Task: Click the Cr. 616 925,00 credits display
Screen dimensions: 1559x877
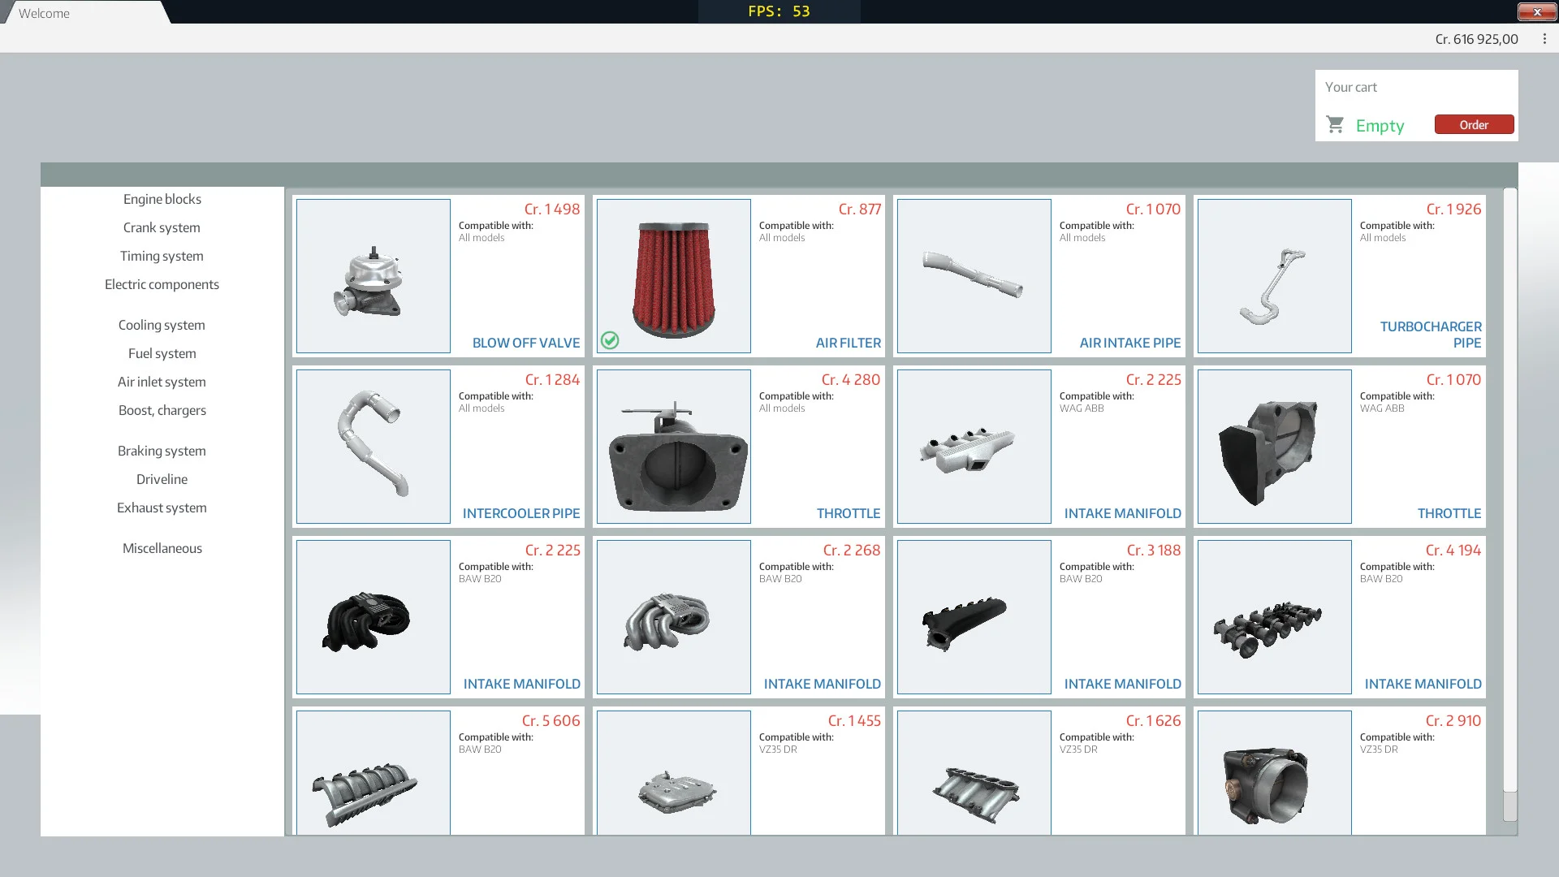Action: coord(1476,38)
